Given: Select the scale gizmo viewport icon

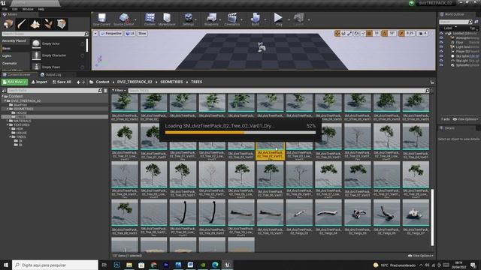Looking at the screenshot, I should point(349,33).
